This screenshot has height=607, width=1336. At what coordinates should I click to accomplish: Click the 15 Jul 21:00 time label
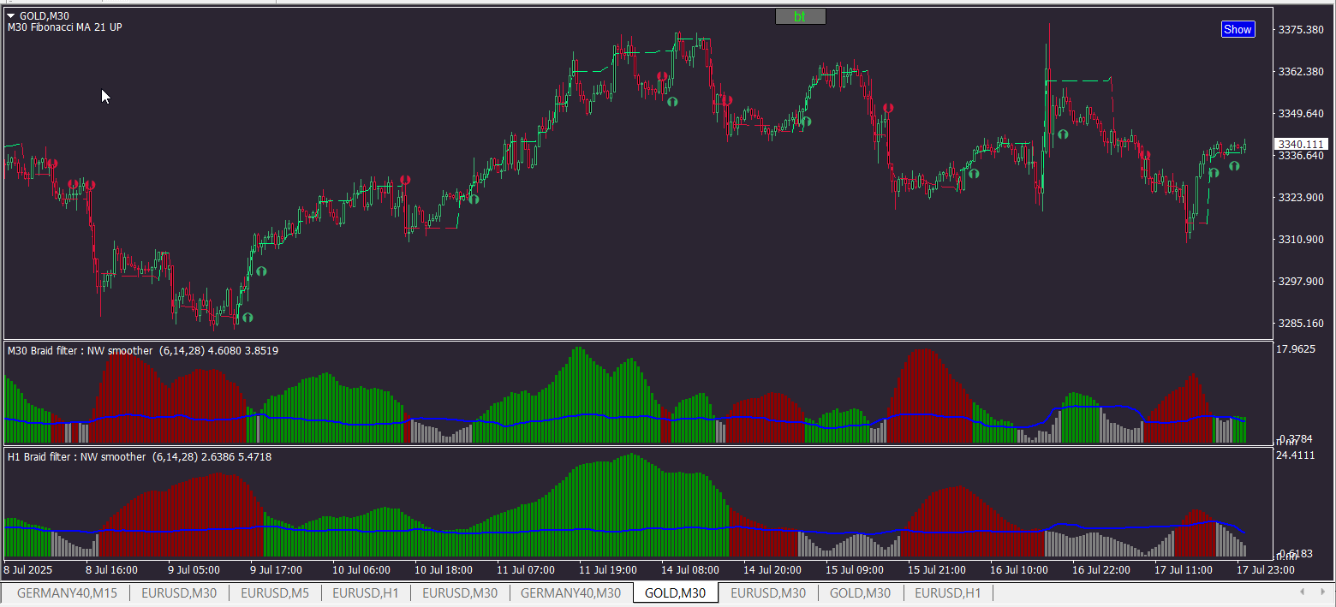[937, 569]
